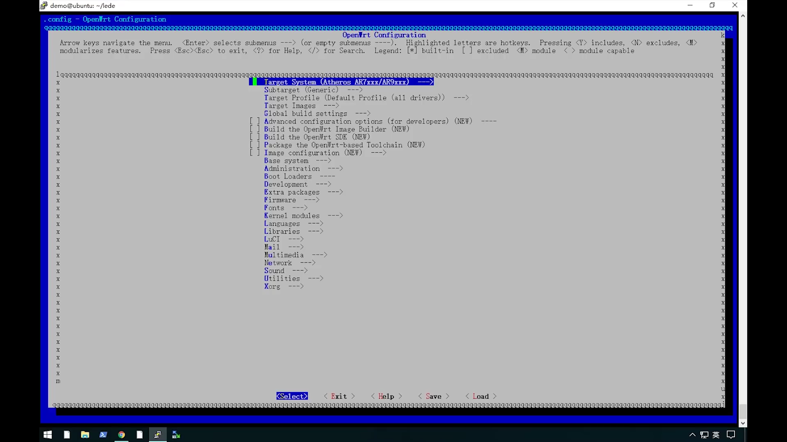The height and width of the screenshot is (442, 787).
Task: Click the Help button
Action: [x=386, y=396]
